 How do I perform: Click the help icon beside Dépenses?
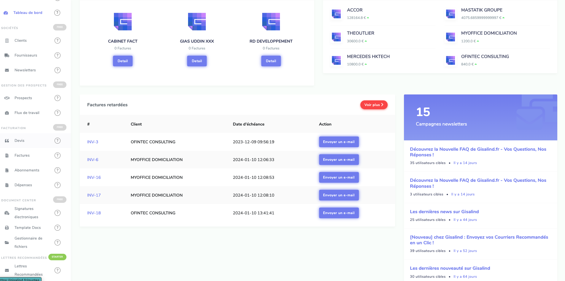point(57,185)
